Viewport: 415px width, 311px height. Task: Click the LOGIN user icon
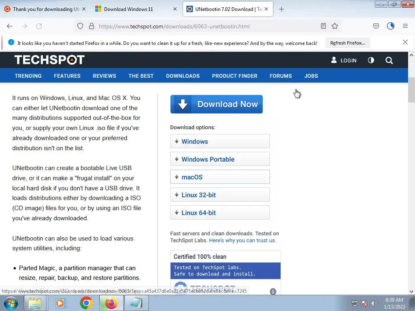(x=334, y=60)
